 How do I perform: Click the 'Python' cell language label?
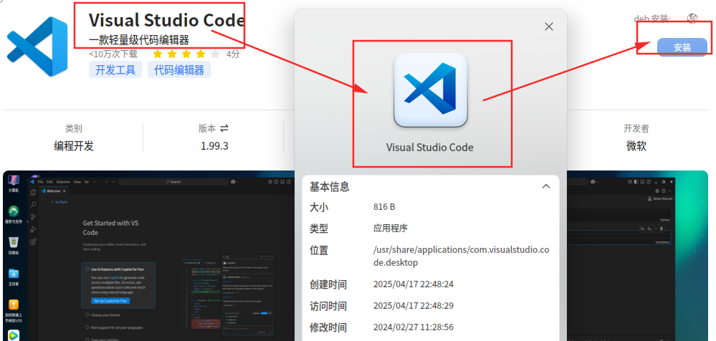pos(665,220)
